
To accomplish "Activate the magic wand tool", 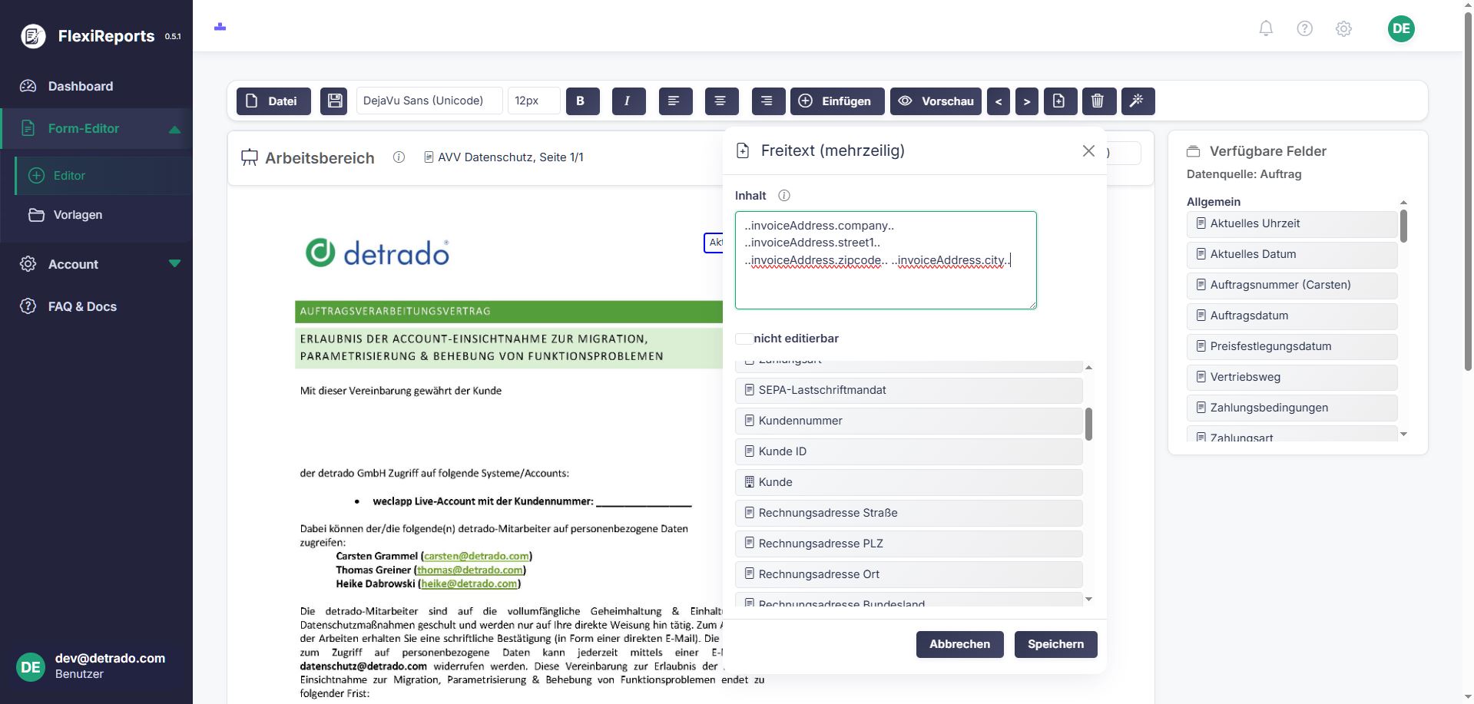I will point(1138,101).
